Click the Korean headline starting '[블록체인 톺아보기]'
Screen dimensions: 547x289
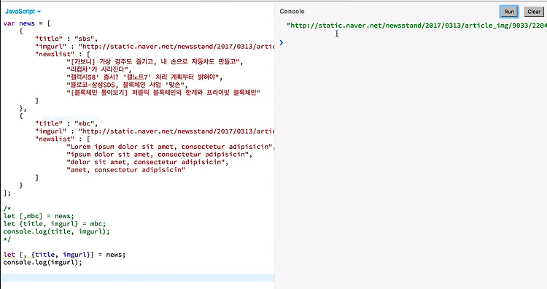163,93
